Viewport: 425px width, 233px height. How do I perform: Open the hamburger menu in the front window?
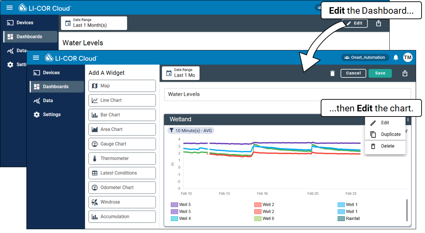[x=36, y=58]
